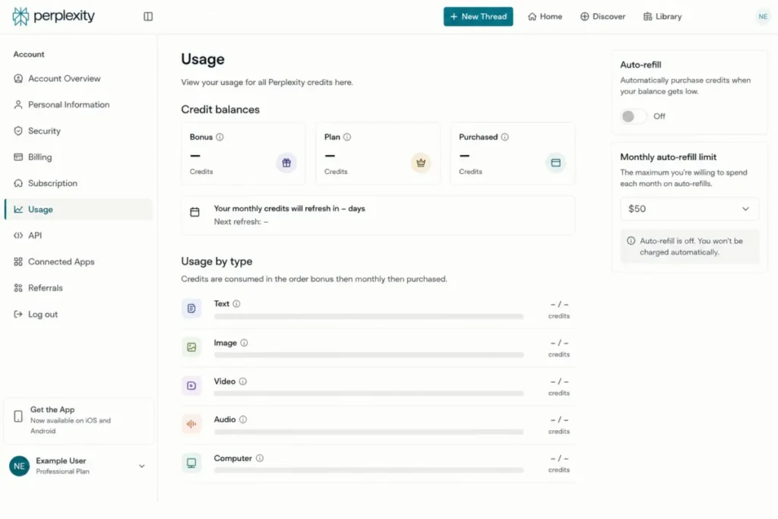The image size is (778, 519).
Task: Click the Example User avatar in sidebar
Action: coord(19,467)
